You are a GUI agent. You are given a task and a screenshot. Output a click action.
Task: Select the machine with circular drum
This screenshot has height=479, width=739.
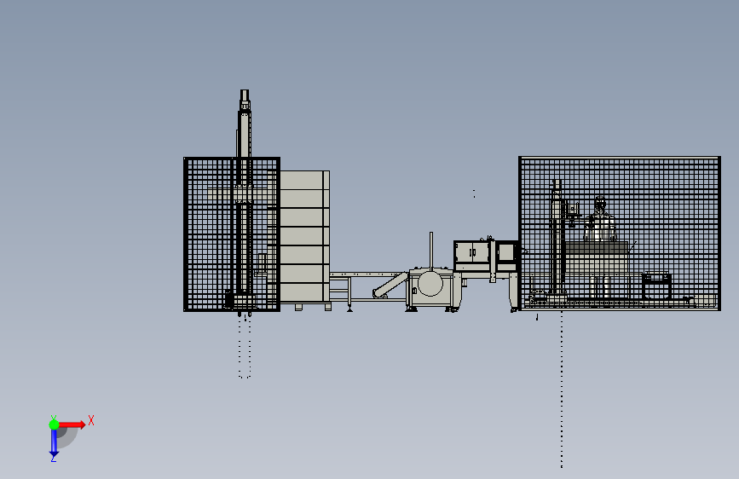[430, 287]
